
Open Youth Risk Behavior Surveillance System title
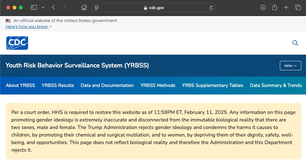click(x=77, y=65)
